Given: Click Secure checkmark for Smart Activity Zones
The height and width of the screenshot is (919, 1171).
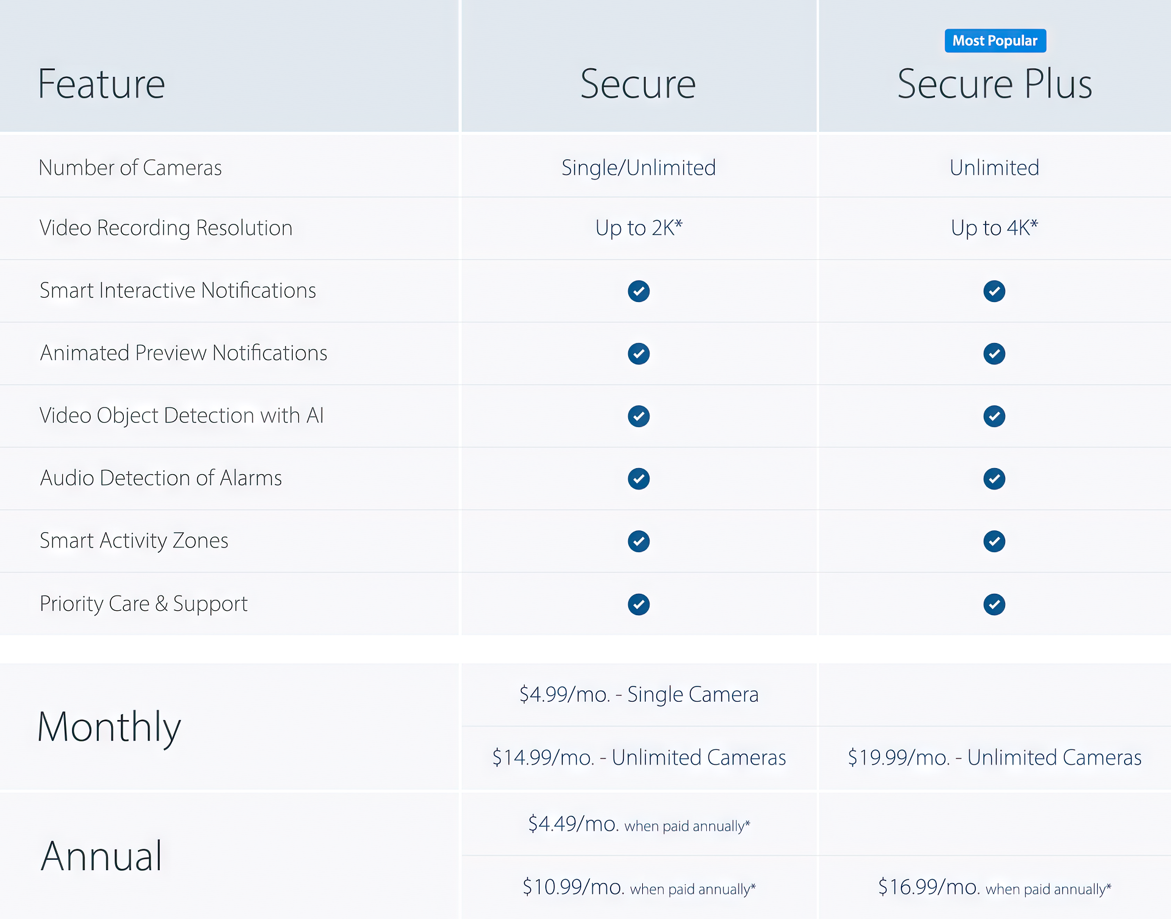Looking at the screenshot, I should point(639,541).
